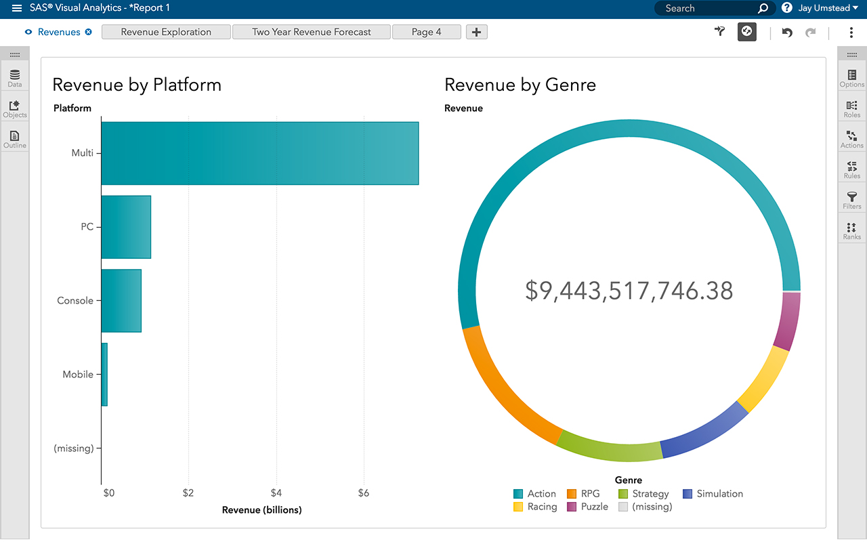Click the Help question mark icon

coord(786,8)
